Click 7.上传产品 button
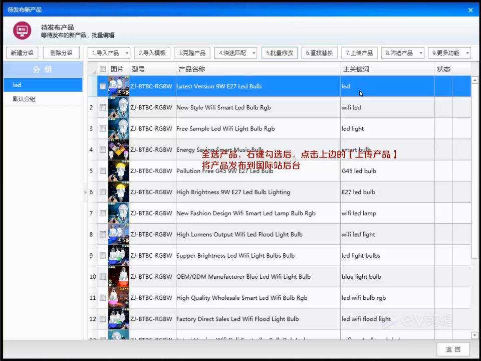The image size is (481, 361). (359, 53)
